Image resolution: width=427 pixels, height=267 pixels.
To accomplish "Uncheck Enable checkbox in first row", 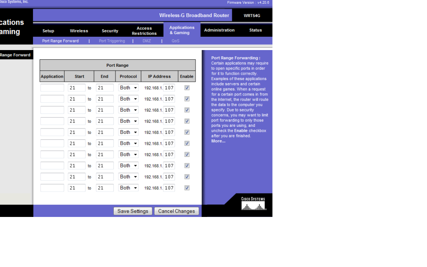I will click(187, 88).
